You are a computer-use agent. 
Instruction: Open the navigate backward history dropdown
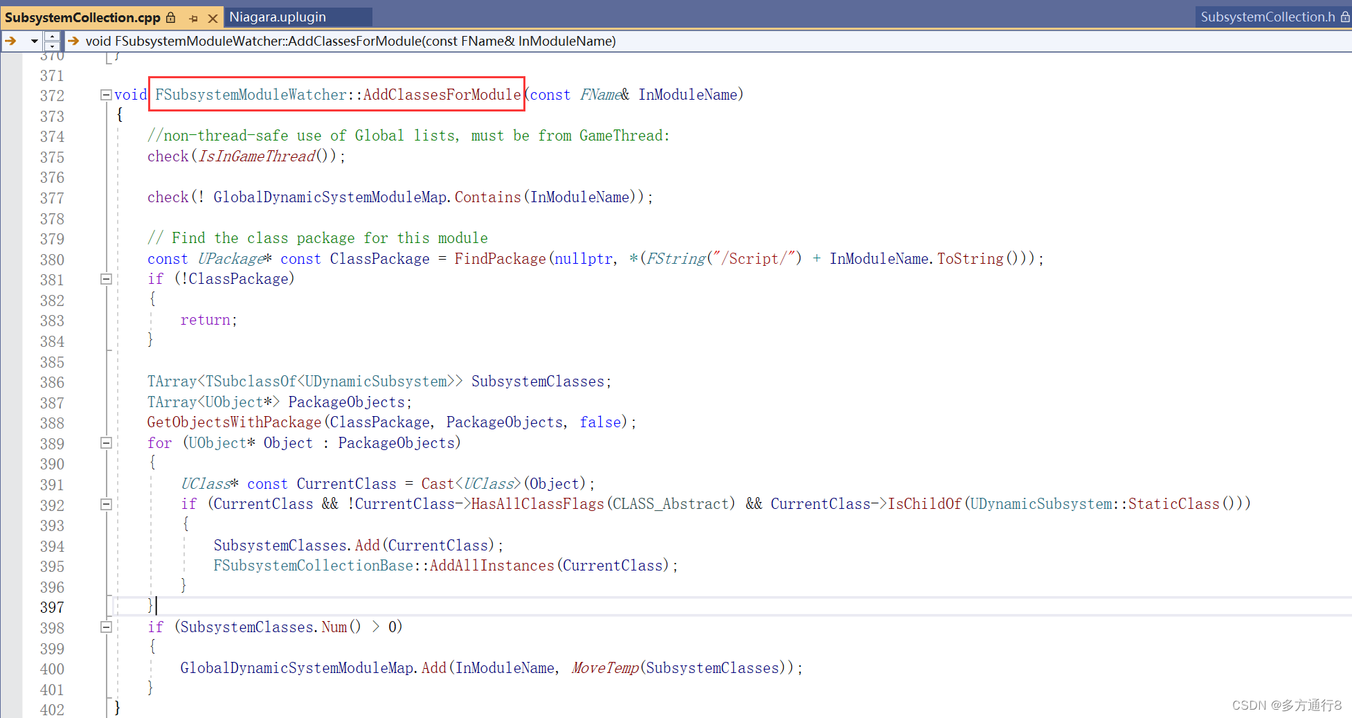coord(33,41)
